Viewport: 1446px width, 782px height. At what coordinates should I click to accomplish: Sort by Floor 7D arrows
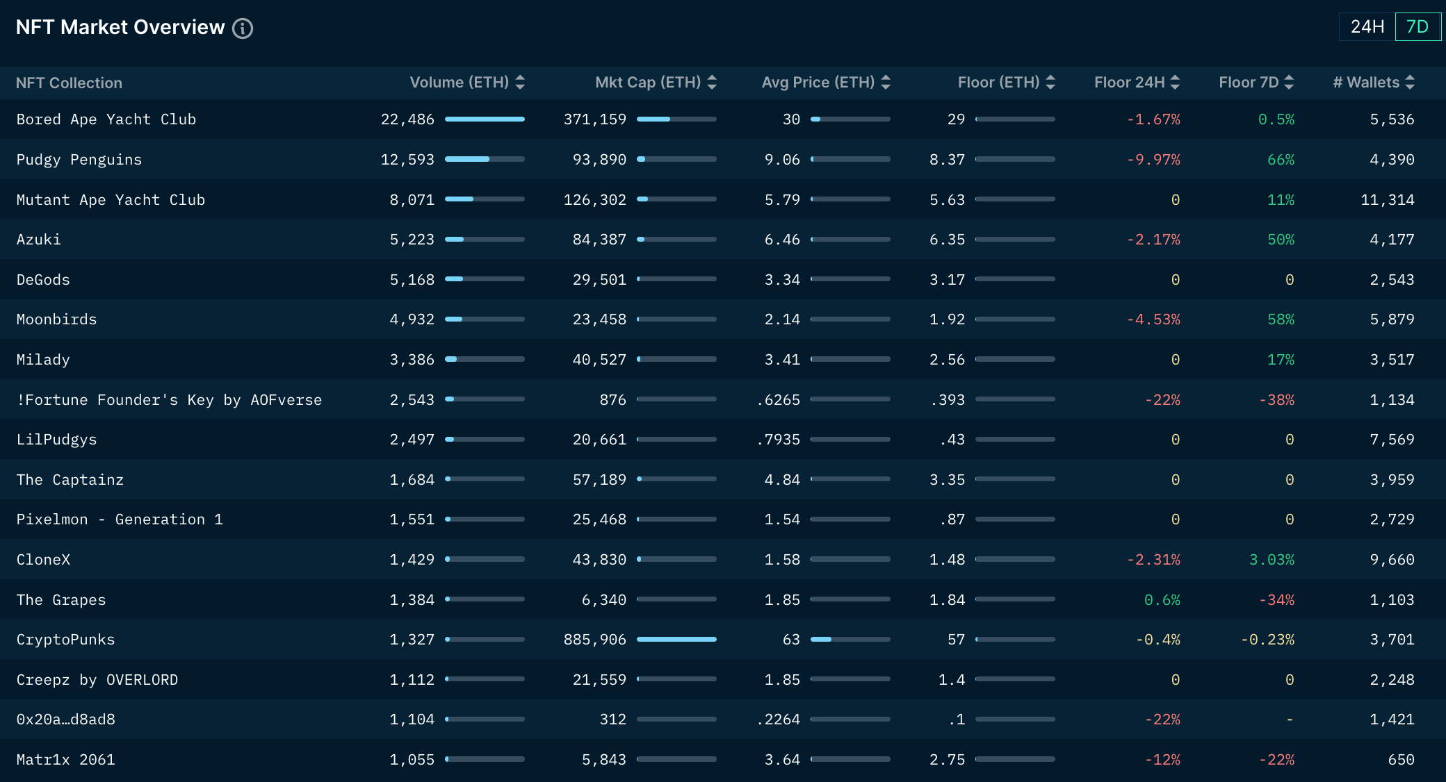pos(1289,83)
